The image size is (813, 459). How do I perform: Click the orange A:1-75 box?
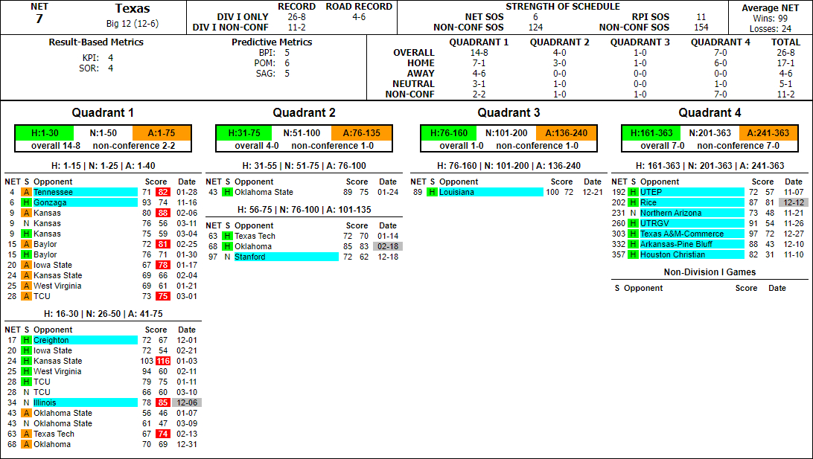click(162, 133)
